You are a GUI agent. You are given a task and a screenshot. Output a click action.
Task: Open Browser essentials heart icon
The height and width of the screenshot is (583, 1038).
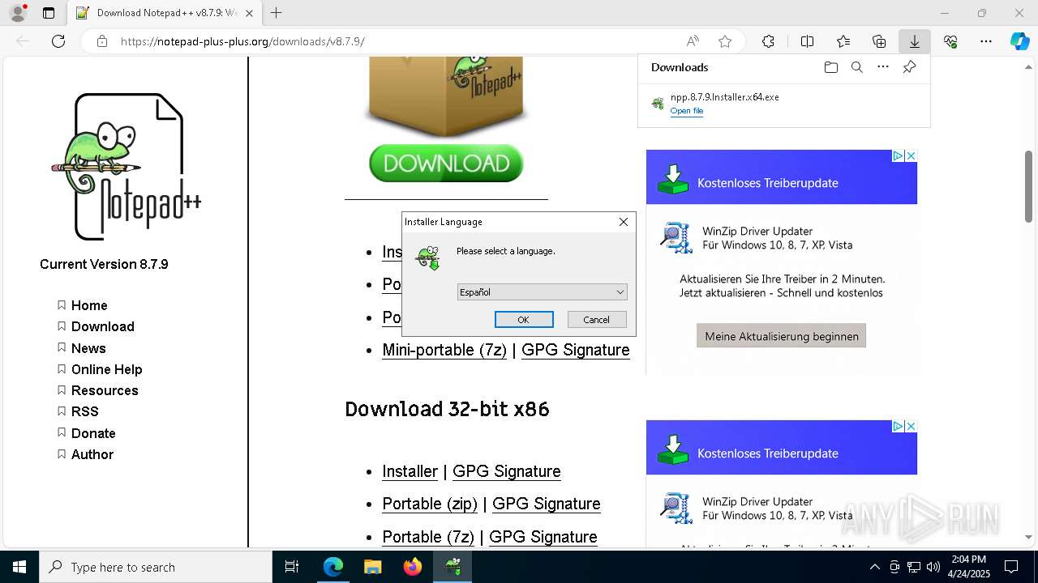(x=950, y=41)
